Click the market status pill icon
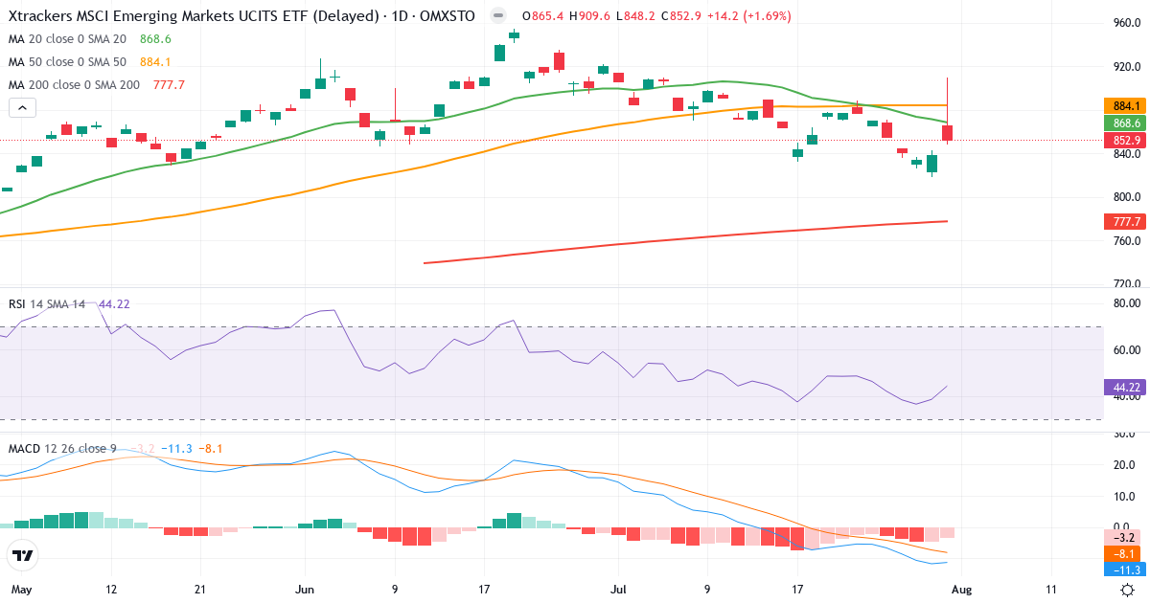1150x603 pixels. (x=497, y=16)
